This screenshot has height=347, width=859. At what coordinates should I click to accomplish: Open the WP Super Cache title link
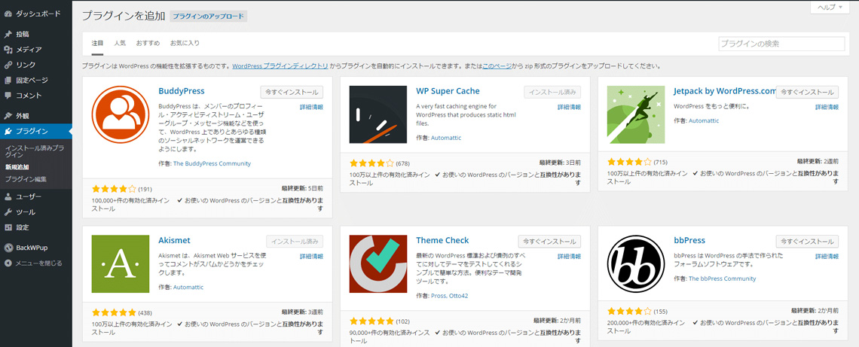click(448, 91)
